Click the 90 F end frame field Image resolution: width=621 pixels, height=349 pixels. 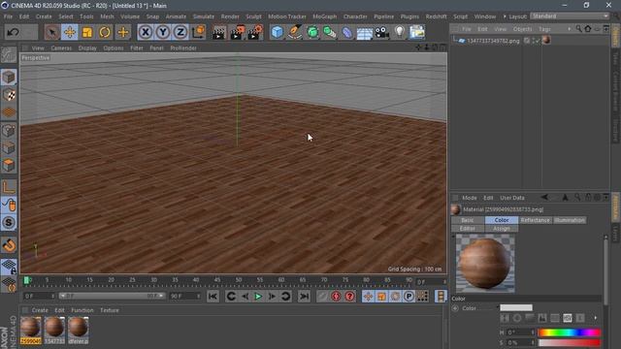click(x=184, y=296)
